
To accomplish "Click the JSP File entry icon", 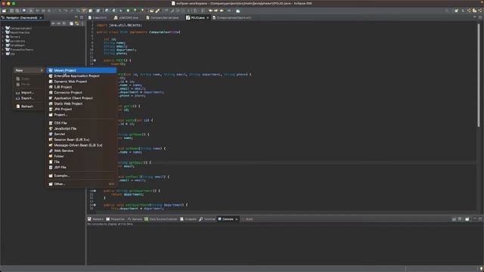I will pyautogui.click(x=51, y=168).
